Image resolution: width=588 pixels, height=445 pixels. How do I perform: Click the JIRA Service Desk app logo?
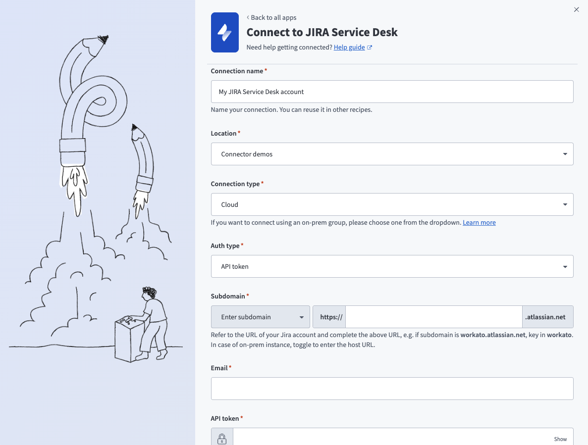[224, 32]
